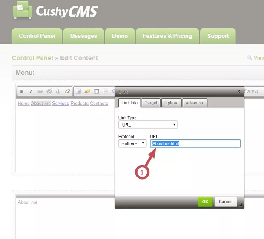Image resolution: width=264 pixels, height=239 pixels.
Task: Click the Contacts link in editor
Action: 99,104
